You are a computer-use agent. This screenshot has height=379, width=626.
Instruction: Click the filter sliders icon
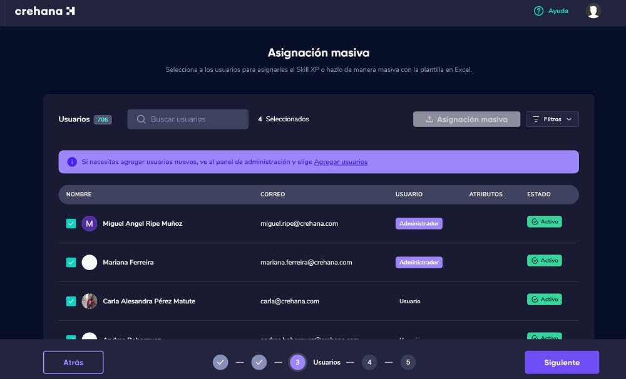(x=536, y=119)
